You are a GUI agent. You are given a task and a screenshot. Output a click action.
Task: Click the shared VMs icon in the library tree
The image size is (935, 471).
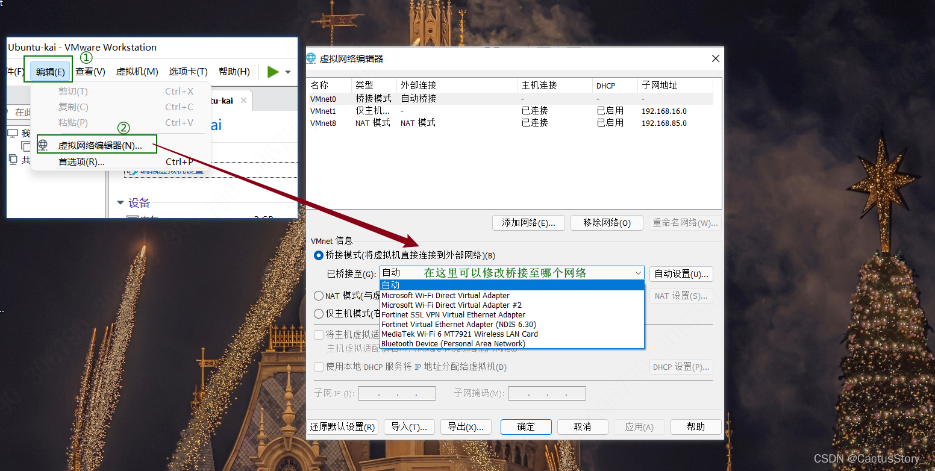coord(13,160)
